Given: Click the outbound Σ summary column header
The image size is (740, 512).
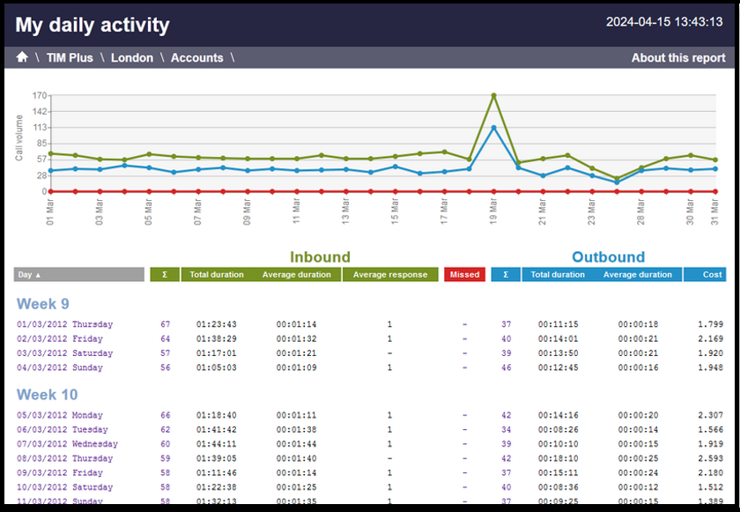Looking at the screenshot, I should pos(505,274).
